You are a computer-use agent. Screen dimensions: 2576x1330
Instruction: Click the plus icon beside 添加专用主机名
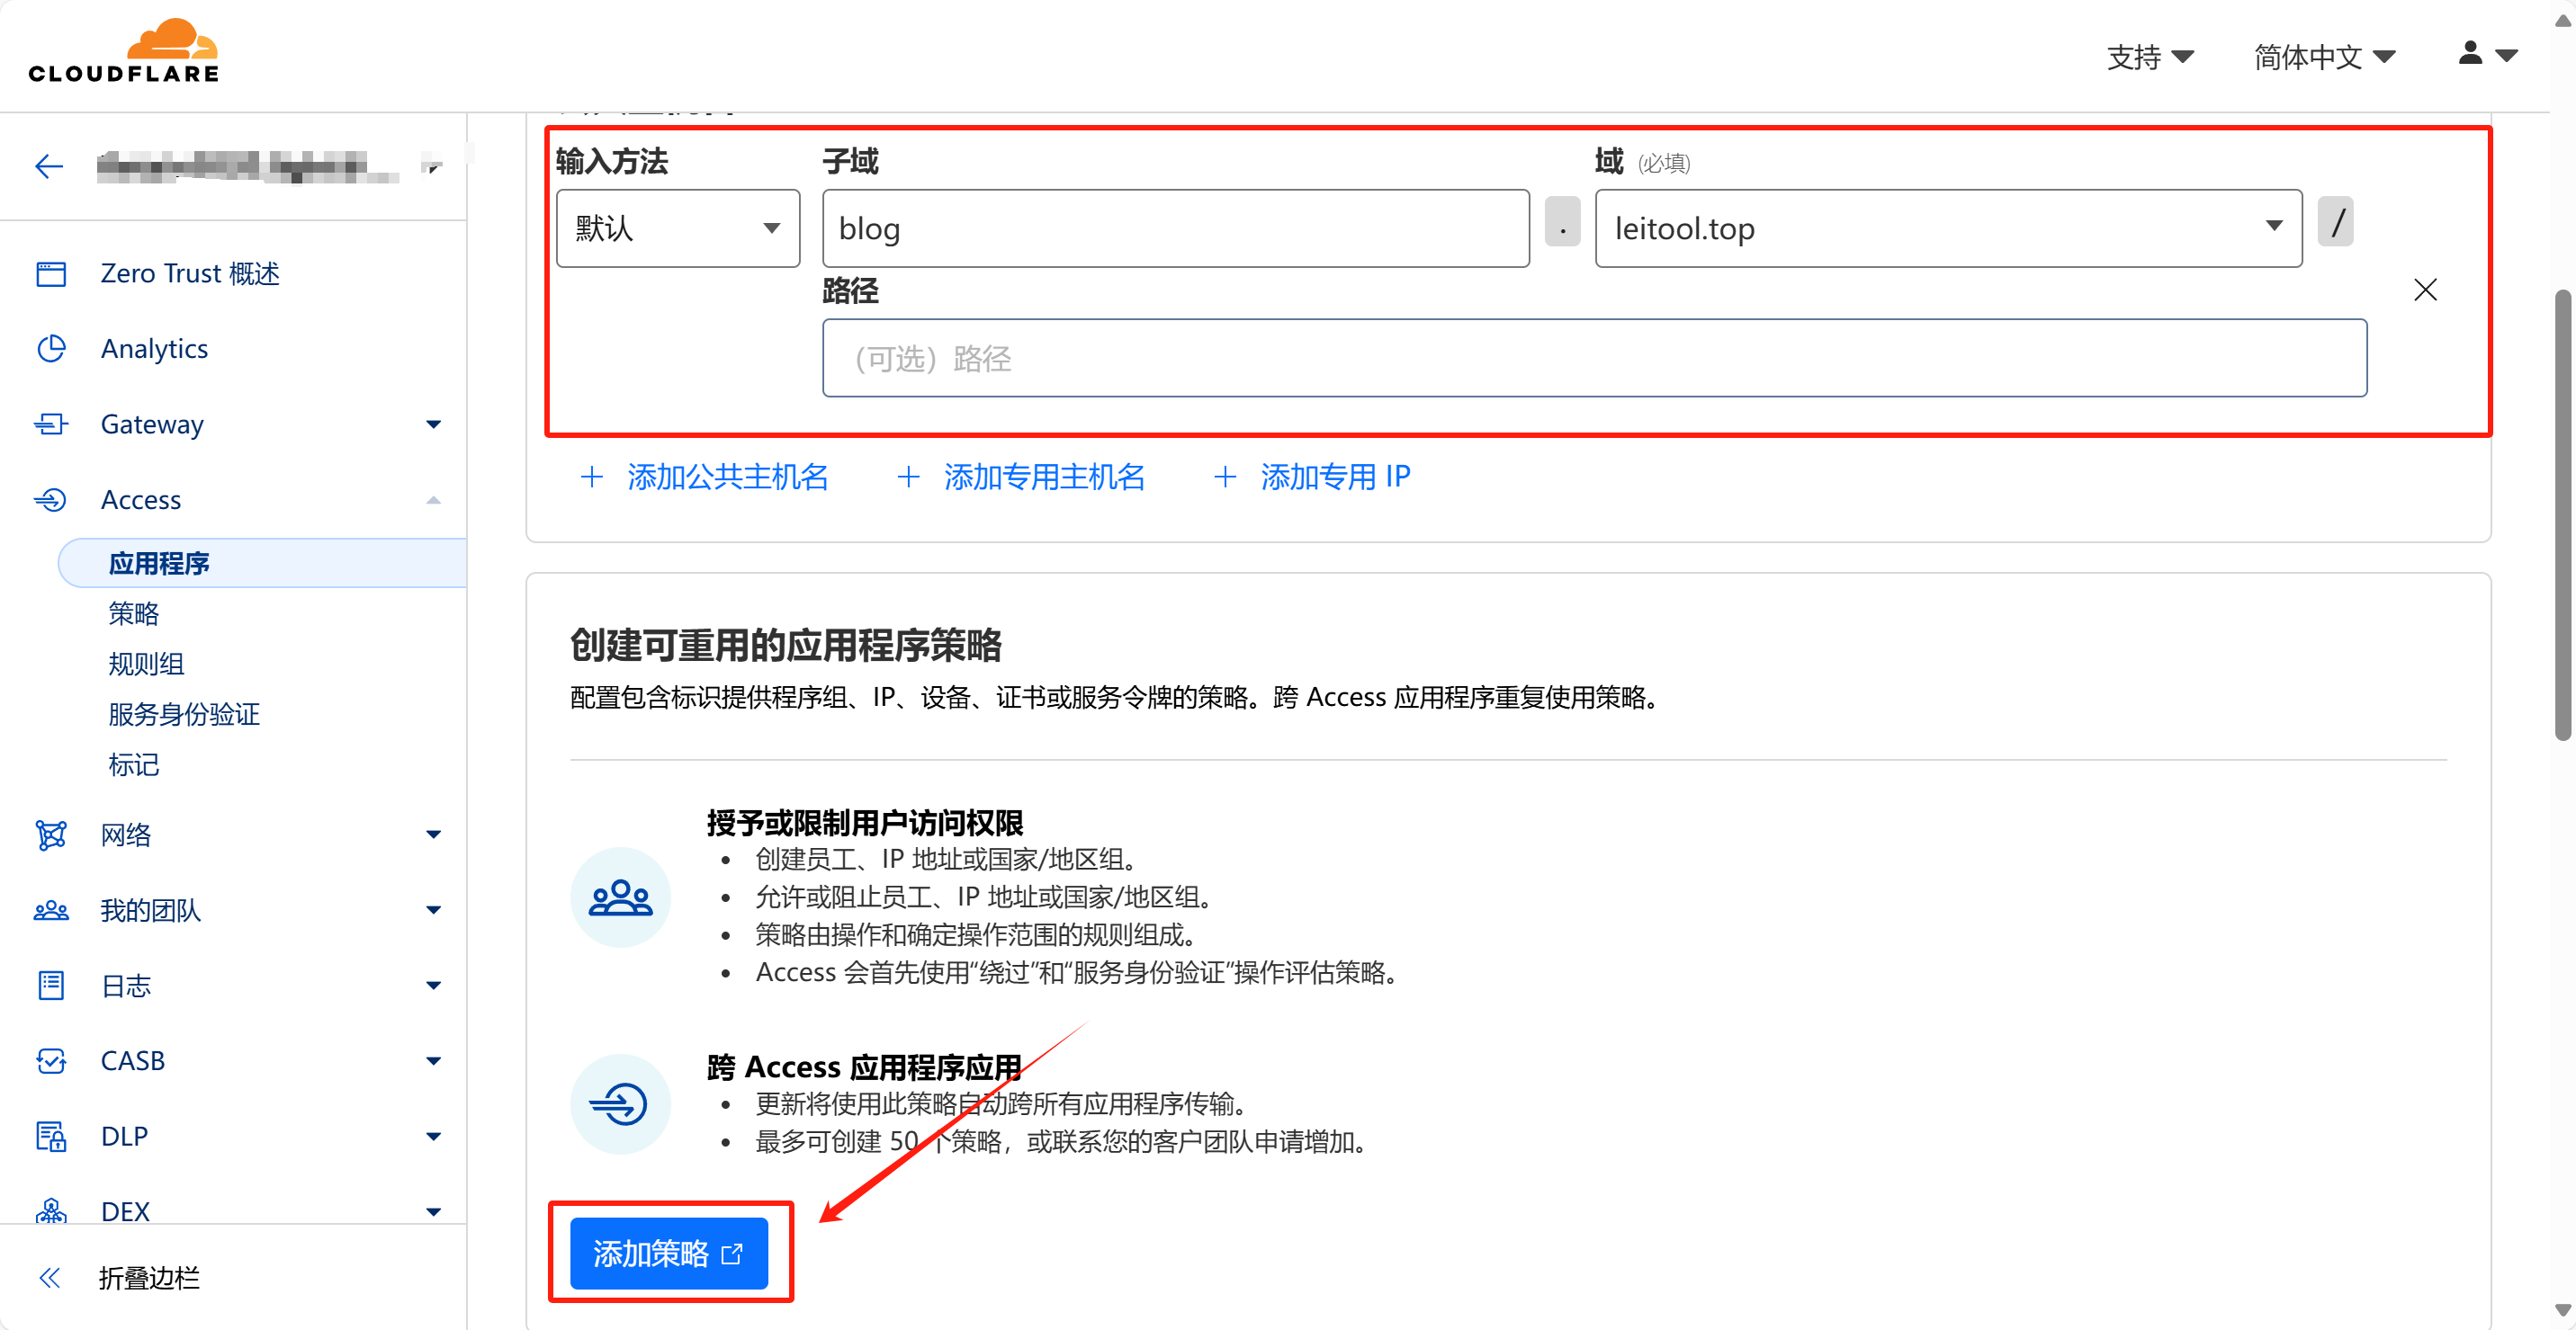coord(908,477)
